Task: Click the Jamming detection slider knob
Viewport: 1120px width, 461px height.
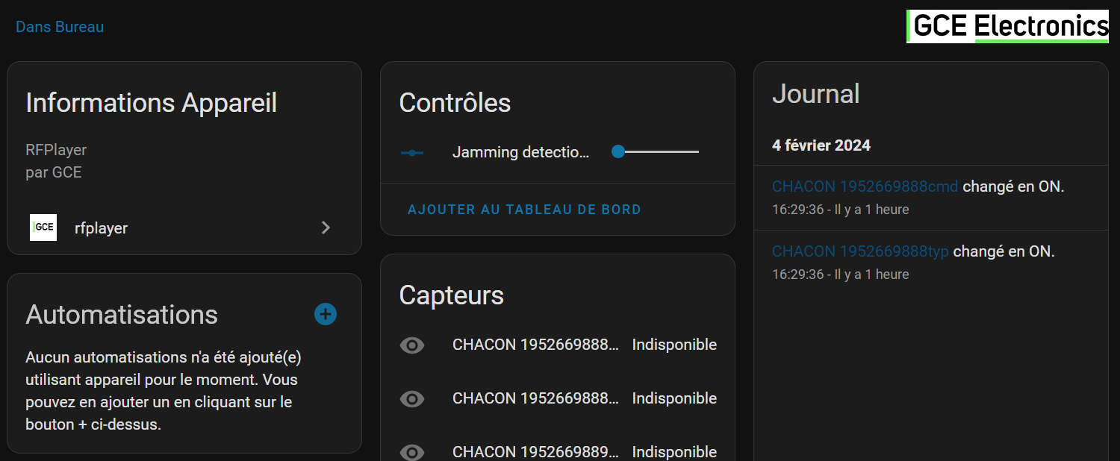Action: [x=617, y=152]
